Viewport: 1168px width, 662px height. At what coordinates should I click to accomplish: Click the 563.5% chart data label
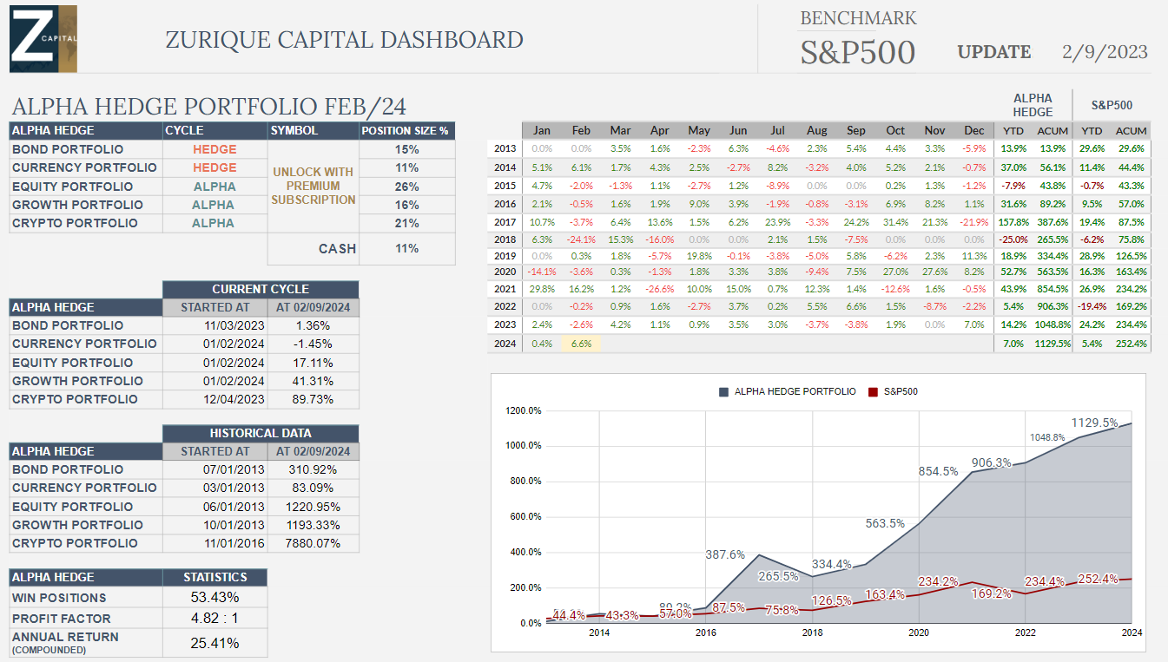tap(885, 523)
